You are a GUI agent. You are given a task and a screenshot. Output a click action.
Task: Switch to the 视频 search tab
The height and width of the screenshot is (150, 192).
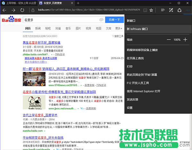coord(88,29)
